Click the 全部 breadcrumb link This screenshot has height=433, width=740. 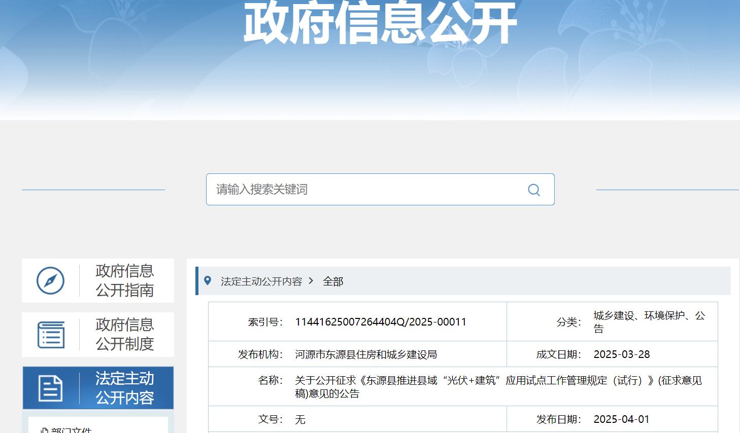[333, 281]
